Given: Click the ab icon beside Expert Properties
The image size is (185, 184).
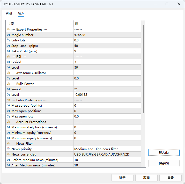Looking at the screenshot, I should tap(8, 30).
